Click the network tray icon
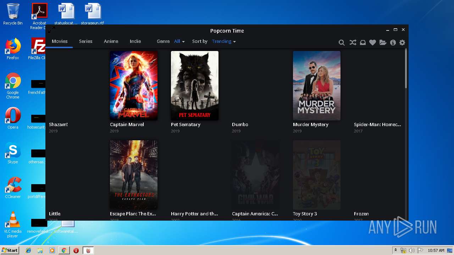454x255 pixels. point(403,250)
